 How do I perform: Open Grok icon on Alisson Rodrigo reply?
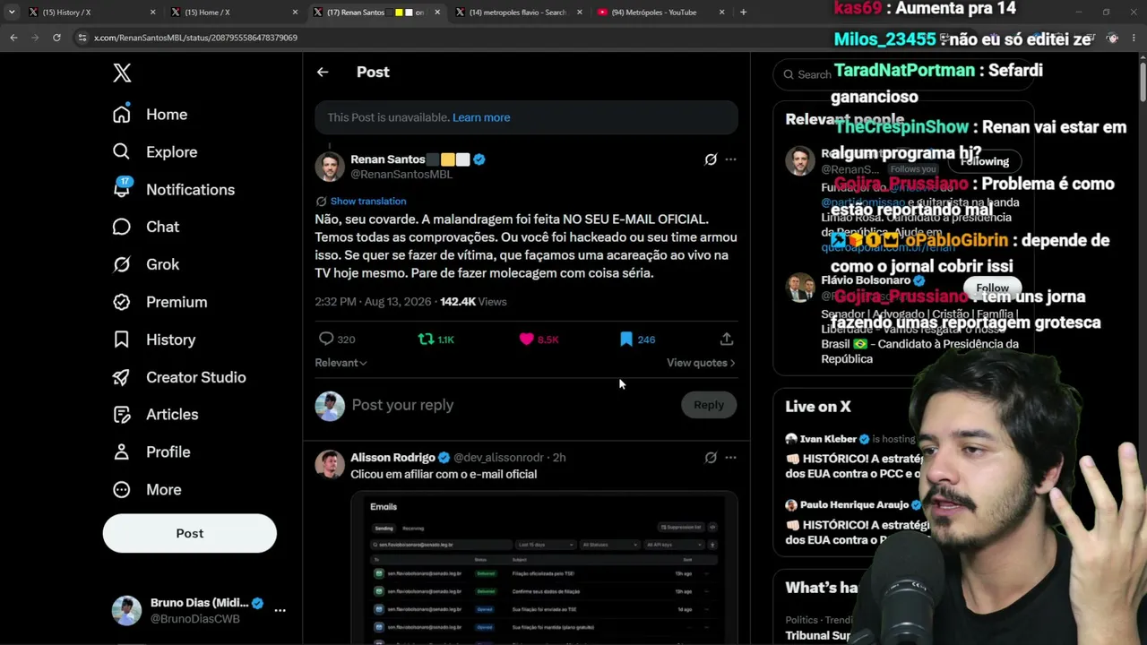point(711,458)
